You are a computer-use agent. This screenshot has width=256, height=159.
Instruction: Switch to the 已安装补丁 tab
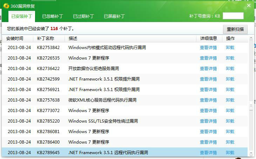point(22,16)
